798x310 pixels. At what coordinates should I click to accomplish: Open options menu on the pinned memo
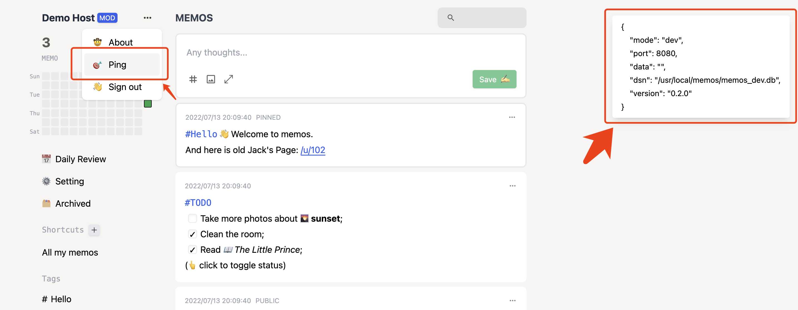coord(512,117)
